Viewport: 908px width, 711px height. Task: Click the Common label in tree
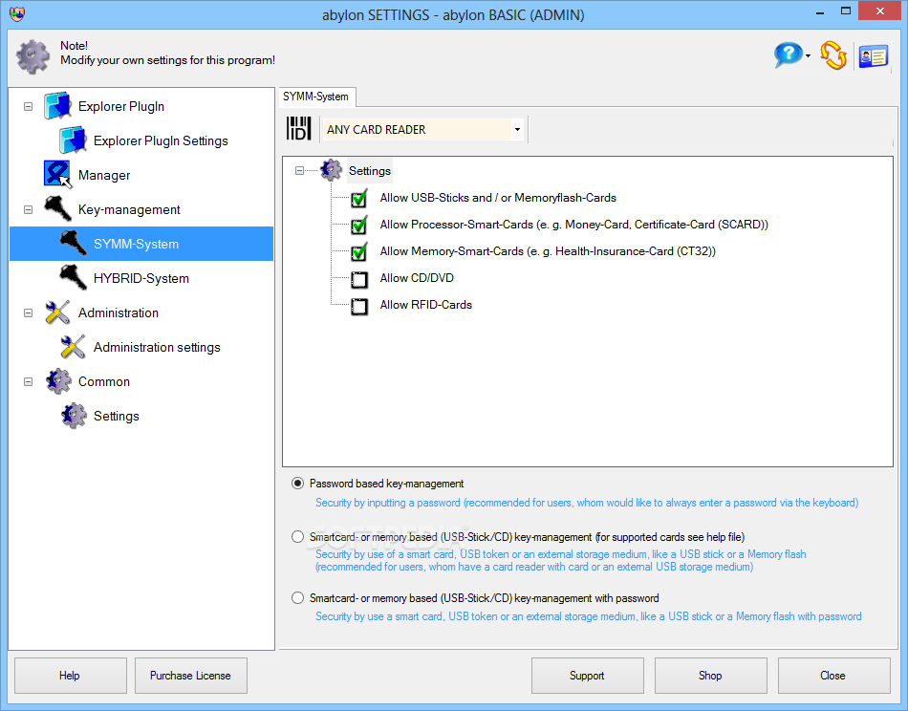pos(104,381)
